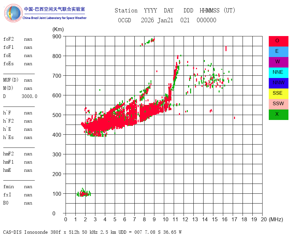Click the CAS-DIS Ionosonde footer text
Image resolution: width=295 pixels, height=236 pixels.
pyautogui.click(x=92, y=232)
